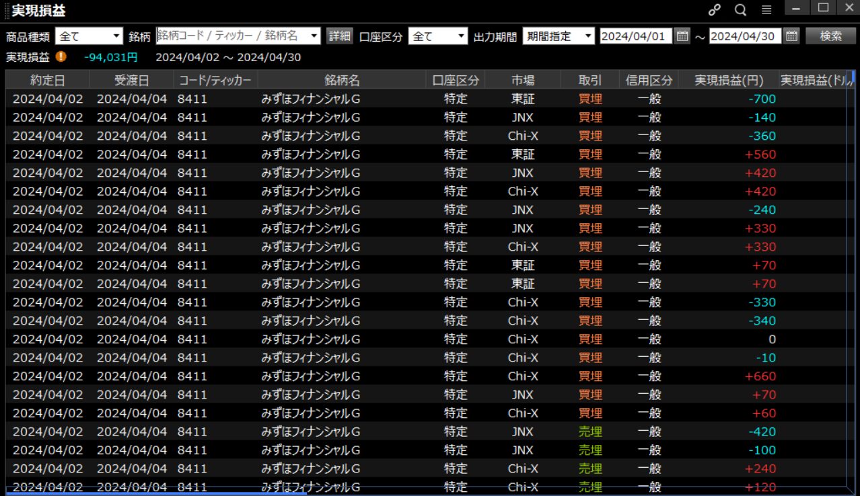Viewport: 860px width, 496px height.
Task: Select the -700 profit/loss cell
Action: tap(762, 99)
